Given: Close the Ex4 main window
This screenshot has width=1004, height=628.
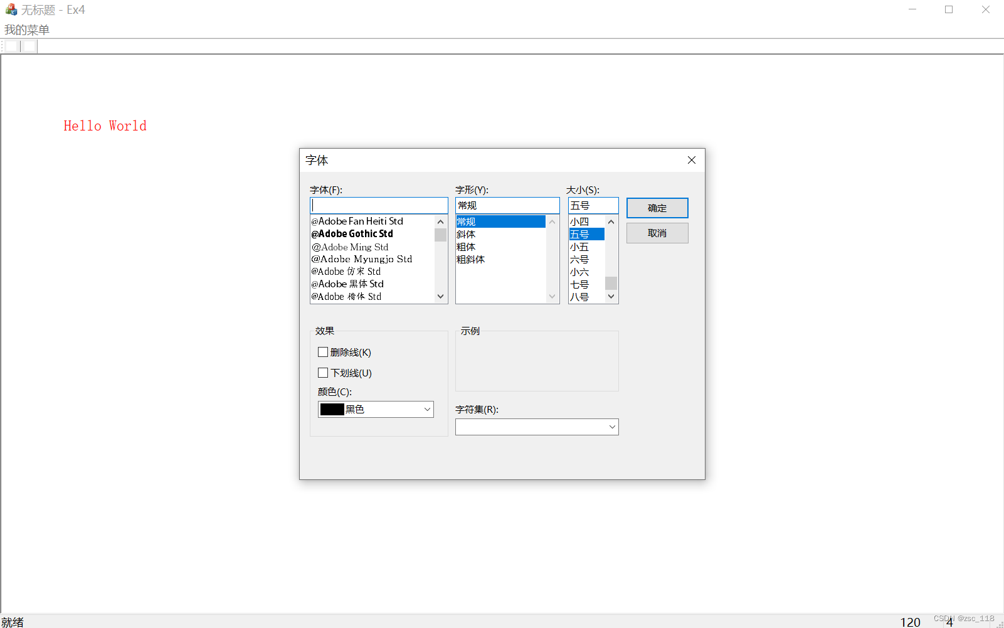Looking at the screenshot, I should click(x=986, y=9).
